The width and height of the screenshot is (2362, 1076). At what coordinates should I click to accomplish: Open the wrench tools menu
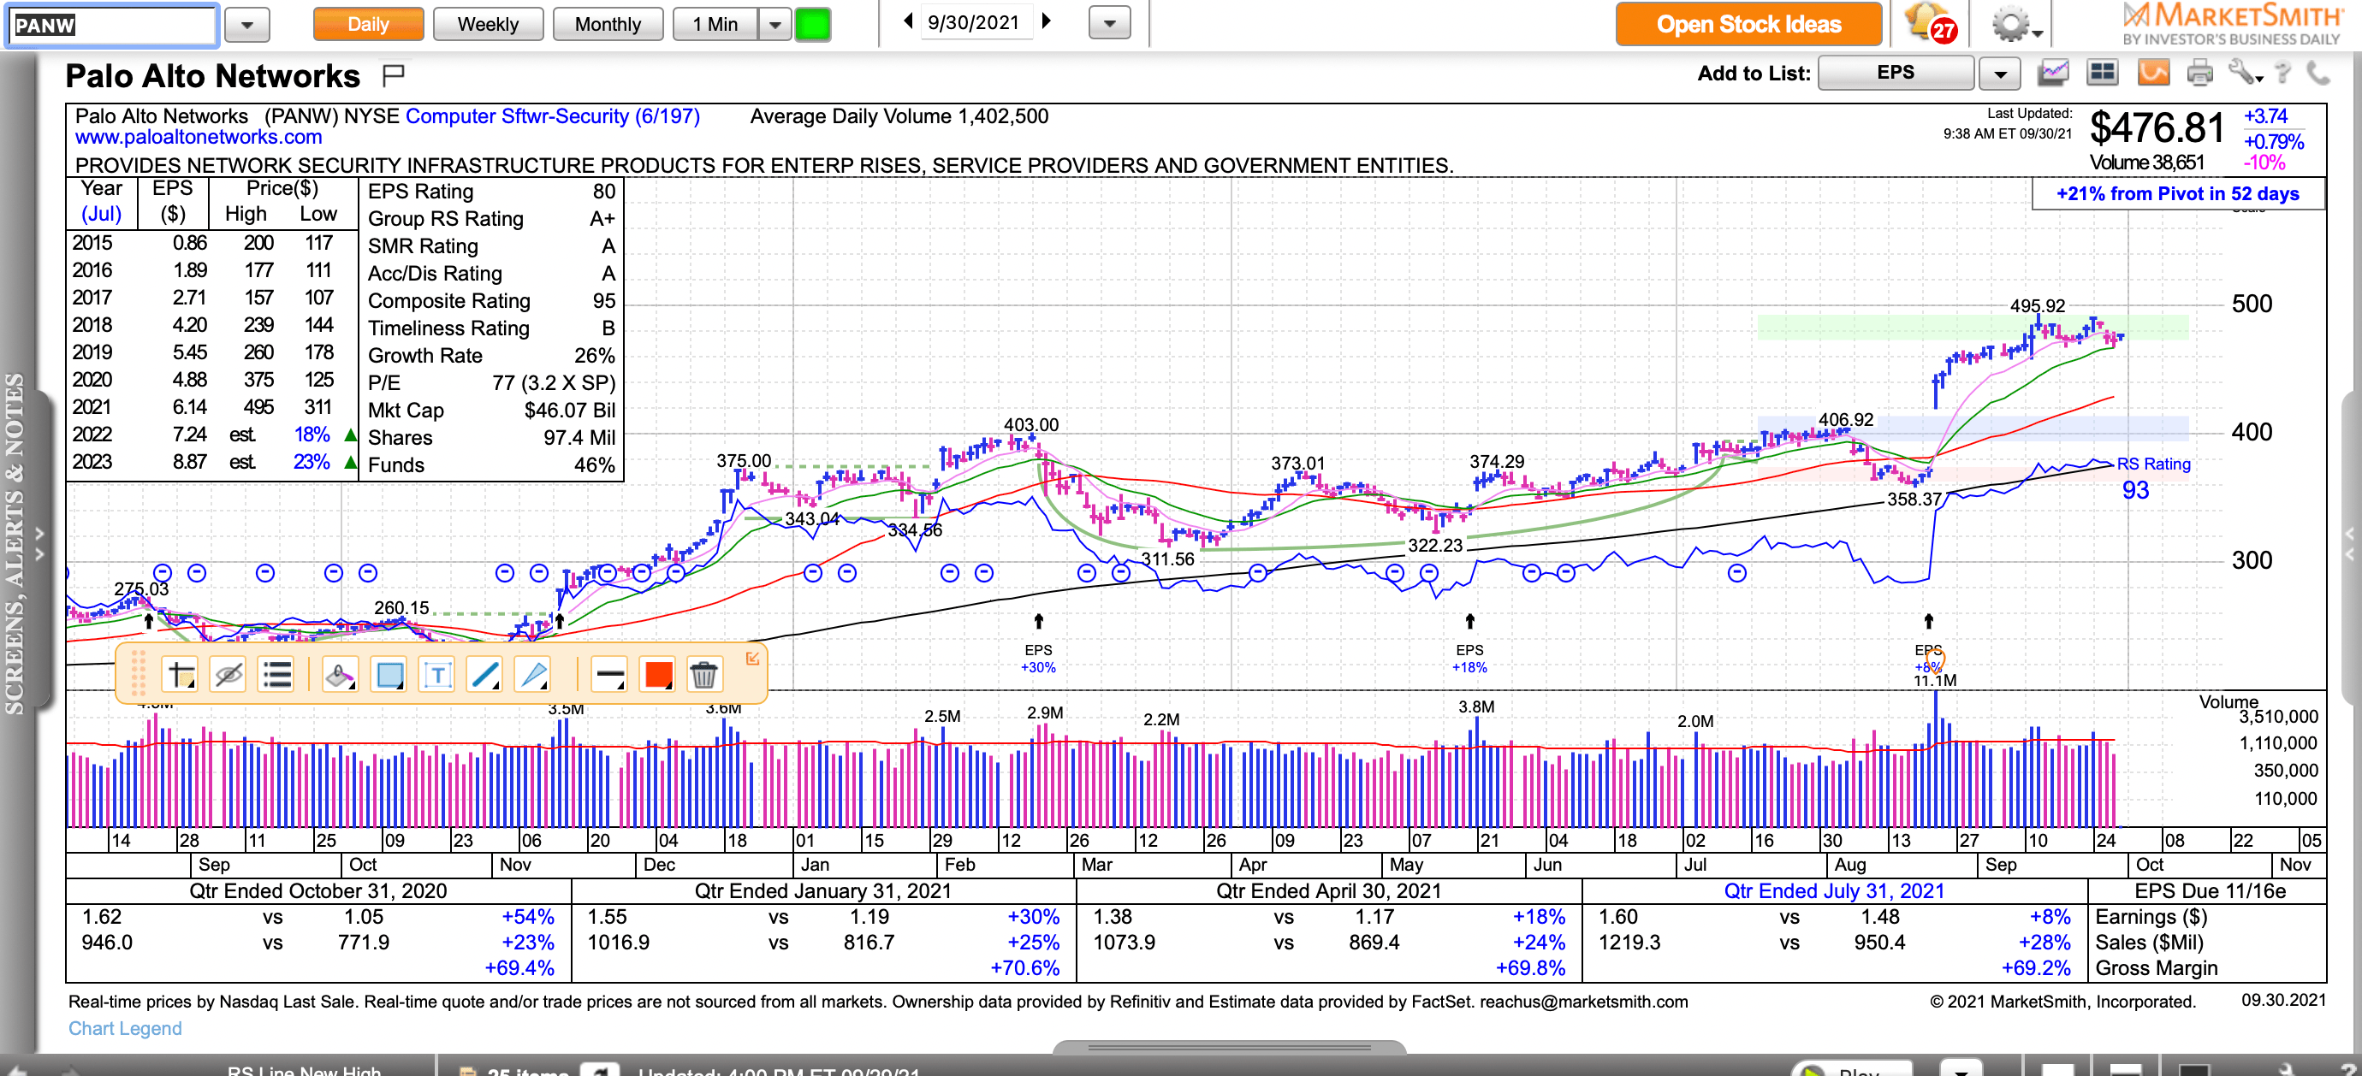2245,73
